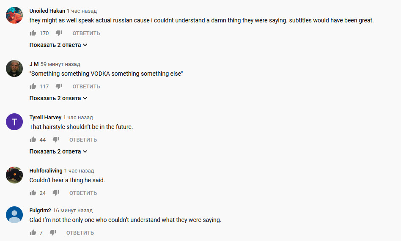This screenshot has height=241, width=401.
Task: Dislike Tyrell Harvey's hairstyle comment
Action: tap(56, 140)
